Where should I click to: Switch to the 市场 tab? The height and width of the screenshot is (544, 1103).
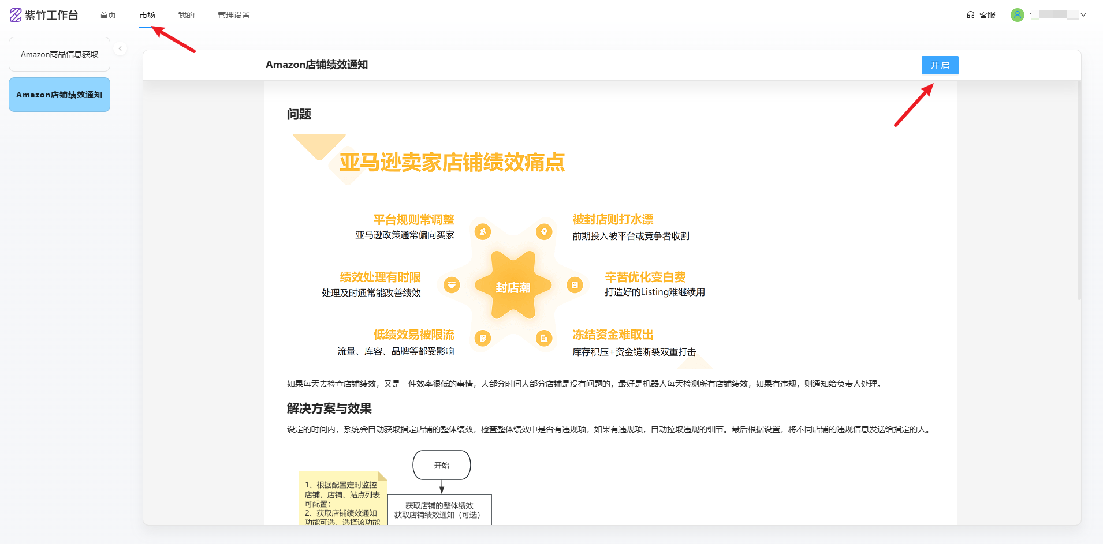click(147, 15)
